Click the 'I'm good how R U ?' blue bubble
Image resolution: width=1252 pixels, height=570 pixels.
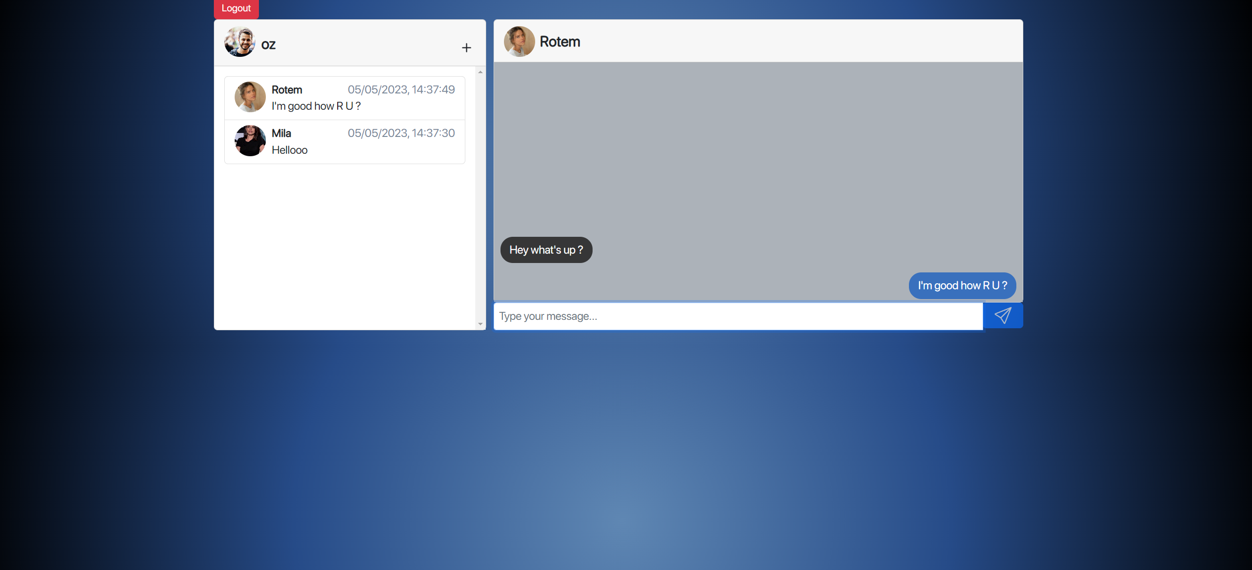click(x=962, y=285)
